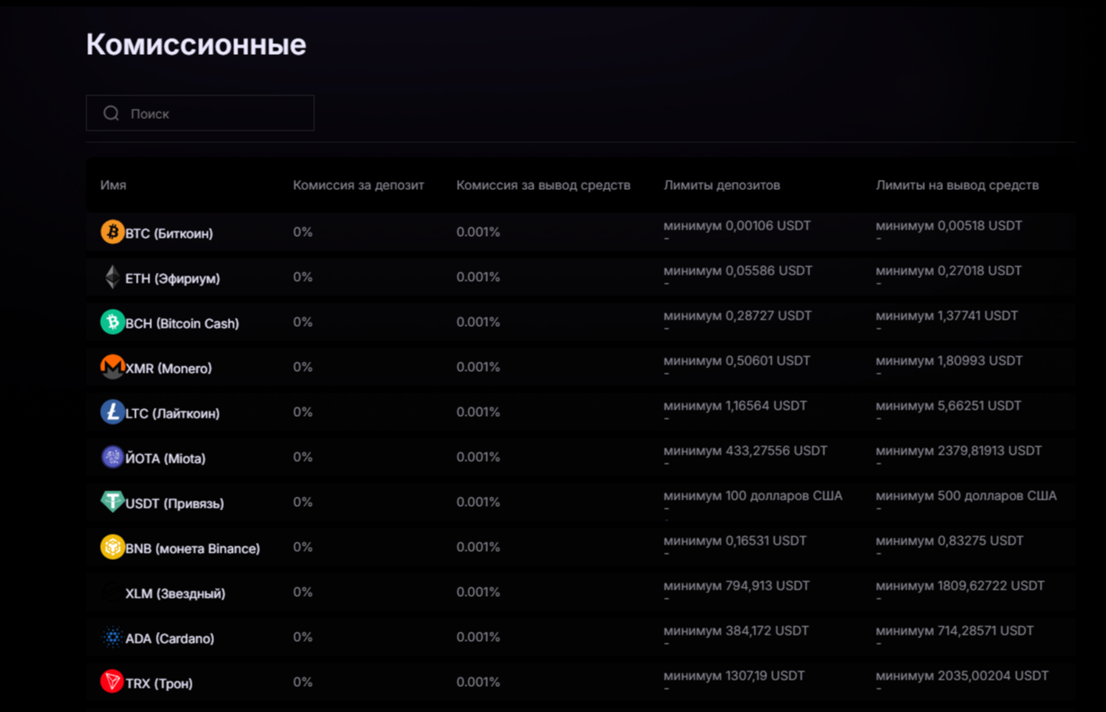Select the XMR (Monero) row name

point(169,368)
